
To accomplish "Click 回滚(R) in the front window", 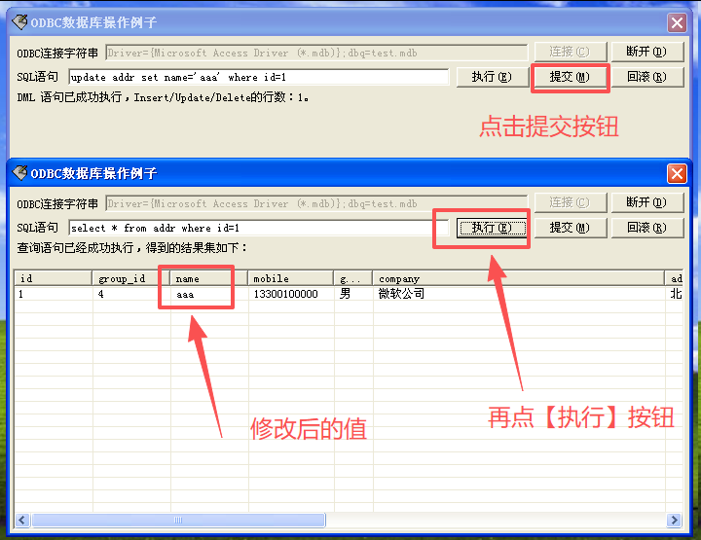I will pos(646,228).
